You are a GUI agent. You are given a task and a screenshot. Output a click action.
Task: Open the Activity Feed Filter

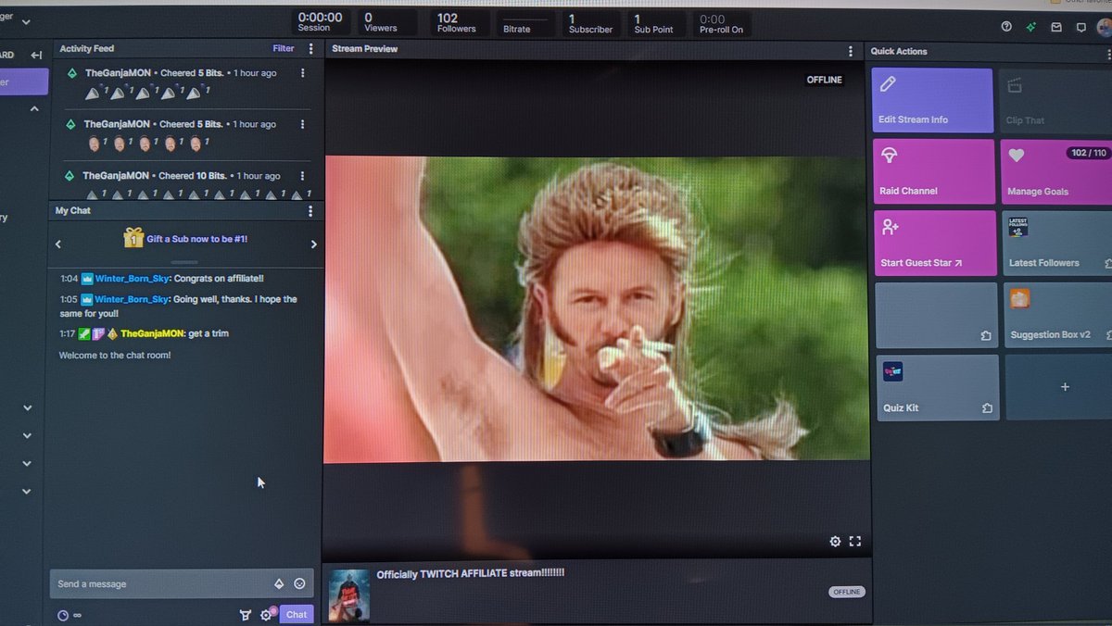tap(284, 48)
